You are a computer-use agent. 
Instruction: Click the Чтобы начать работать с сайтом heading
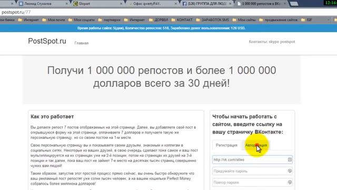click(x=248, y=125)
